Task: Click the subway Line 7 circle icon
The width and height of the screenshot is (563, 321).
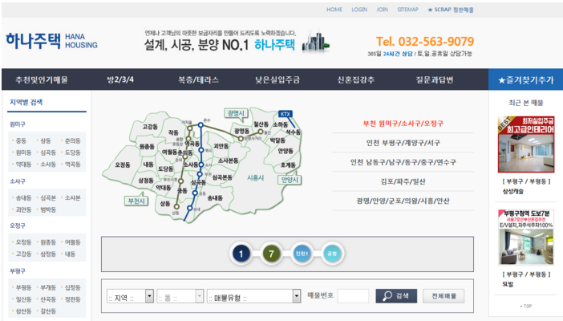Action: (271, 254)
